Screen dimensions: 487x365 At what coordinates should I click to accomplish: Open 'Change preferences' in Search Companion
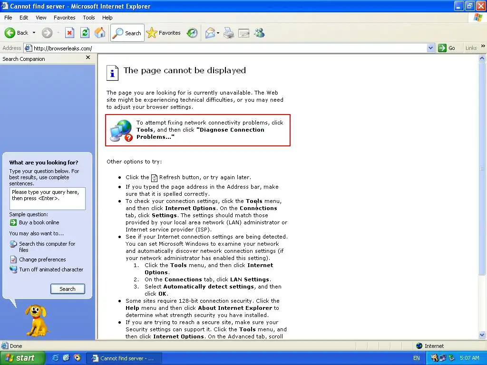coord(42,259)
